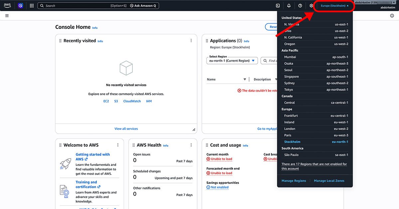Viewport: 399px width, 209px height.
Task: Grab the Recently visited widget drag handle
Action: (60, 41)
